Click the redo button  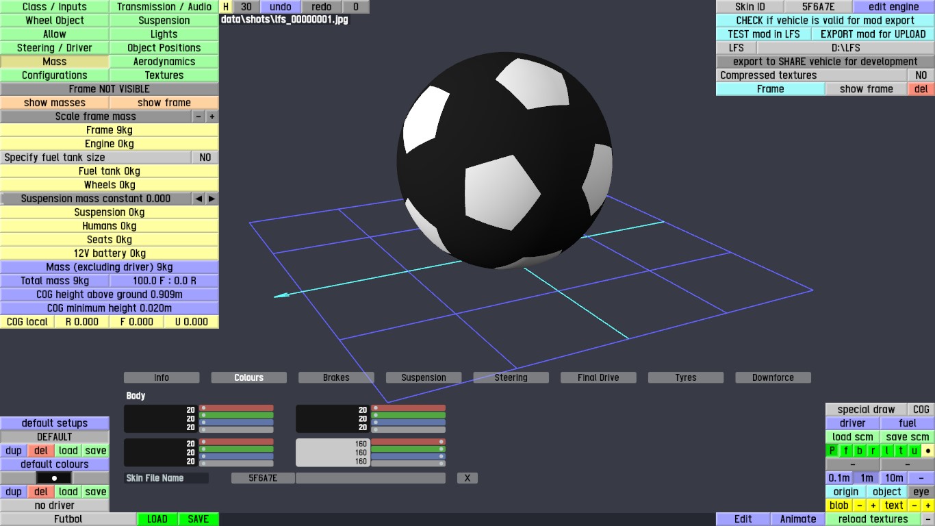pos(322,7)
